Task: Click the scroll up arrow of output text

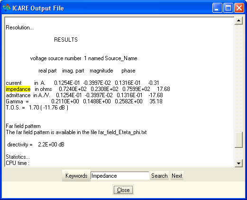Action: point(238,20)
